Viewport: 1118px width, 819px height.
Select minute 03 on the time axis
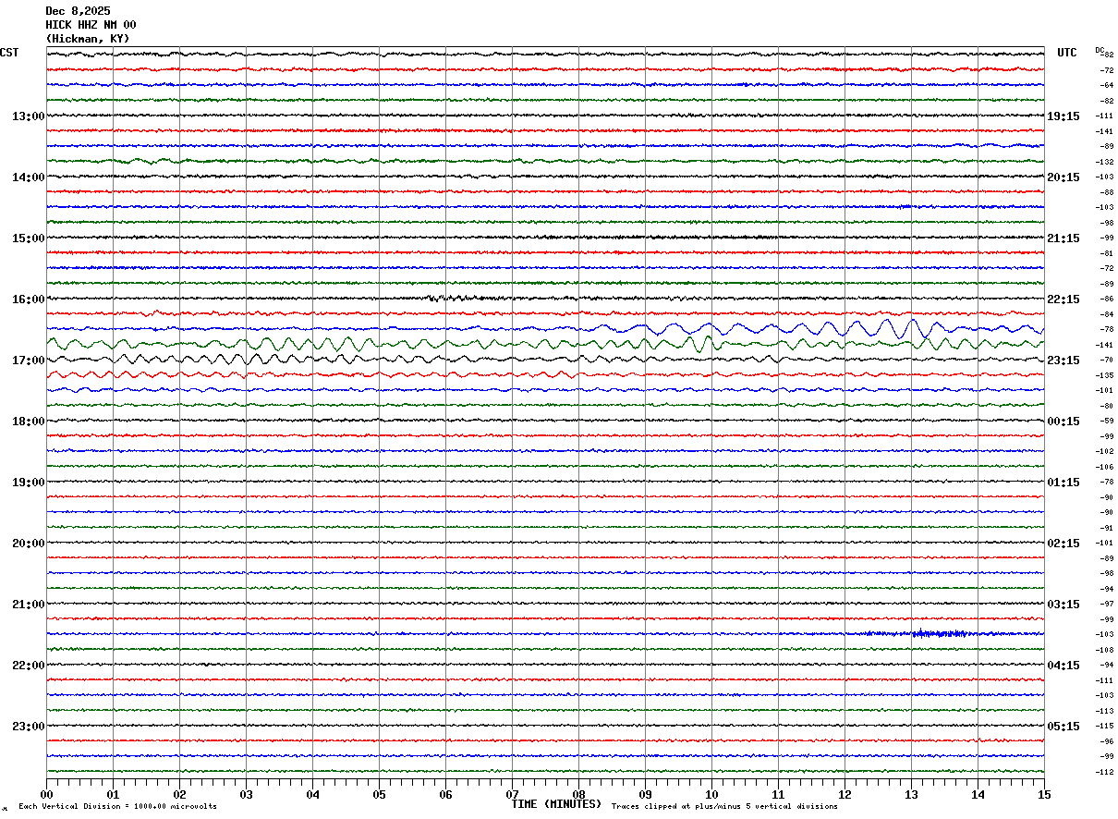[246, 794]
